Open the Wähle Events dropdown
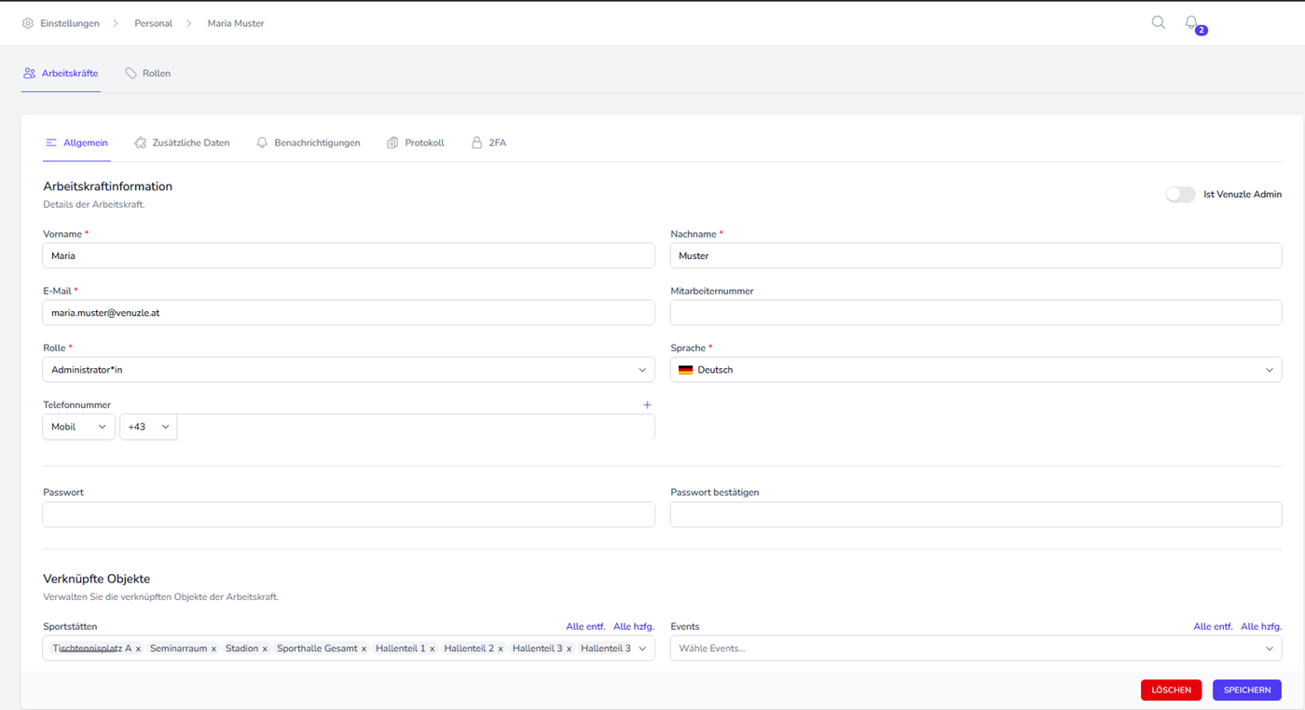 pos(976,649)
